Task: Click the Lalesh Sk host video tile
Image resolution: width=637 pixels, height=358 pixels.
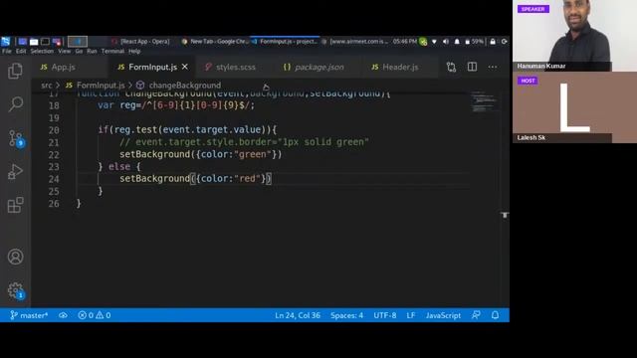Action: tap(574, 107)
